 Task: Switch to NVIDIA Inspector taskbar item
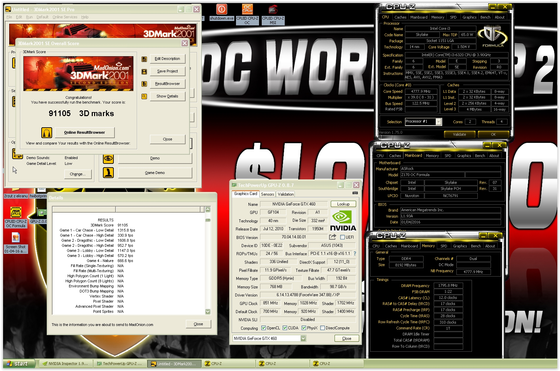tap(65, 364)
